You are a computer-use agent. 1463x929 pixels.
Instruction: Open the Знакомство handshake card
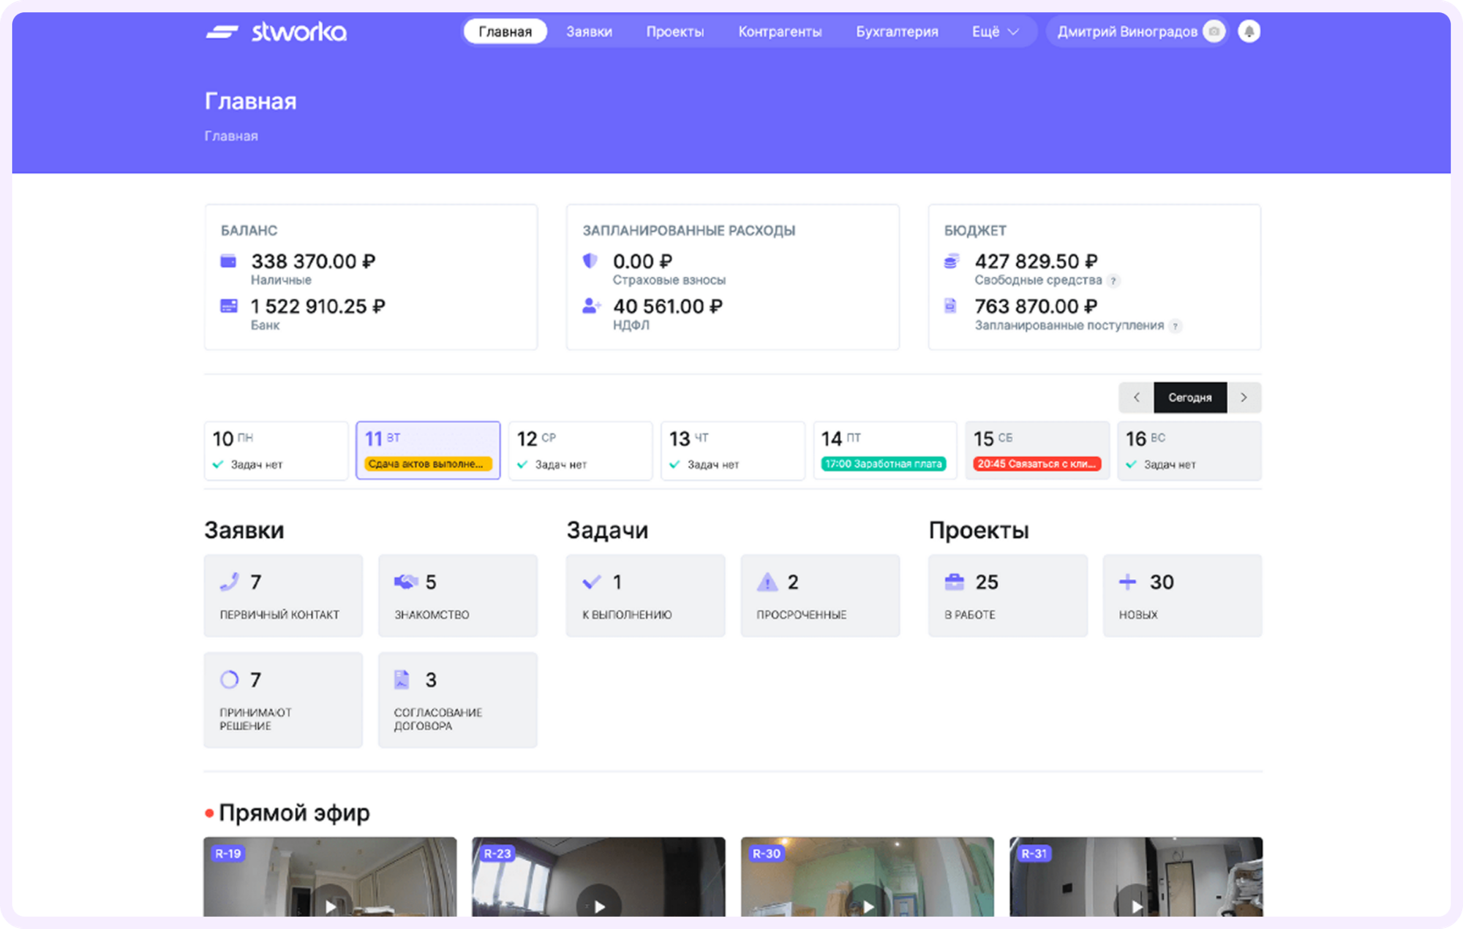tap(458, 595)
